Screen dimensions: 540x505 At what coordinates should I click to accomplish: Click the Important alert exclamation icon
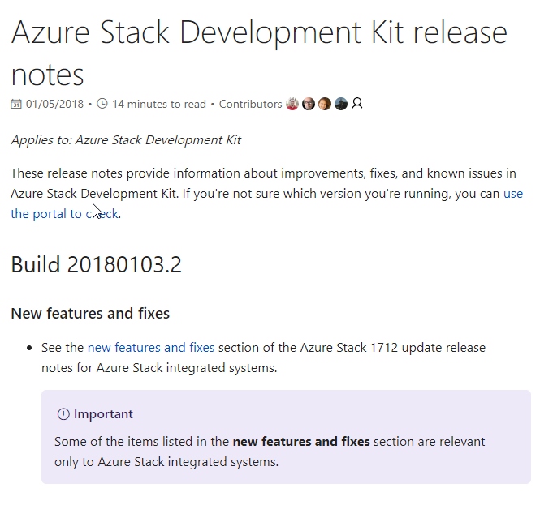click(63, 414)
